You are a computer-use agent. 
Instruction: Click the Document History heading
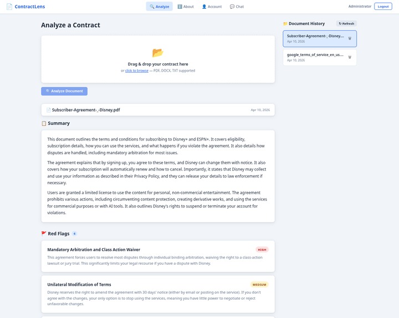(x=306, y=23)
